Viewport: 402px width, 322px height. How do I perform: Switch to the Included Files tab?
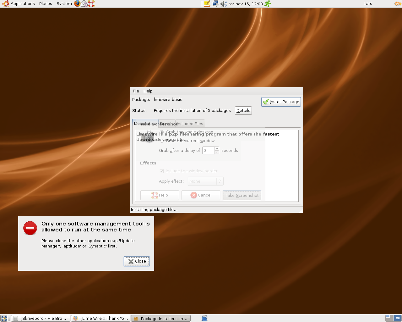(x=190, y=124)
